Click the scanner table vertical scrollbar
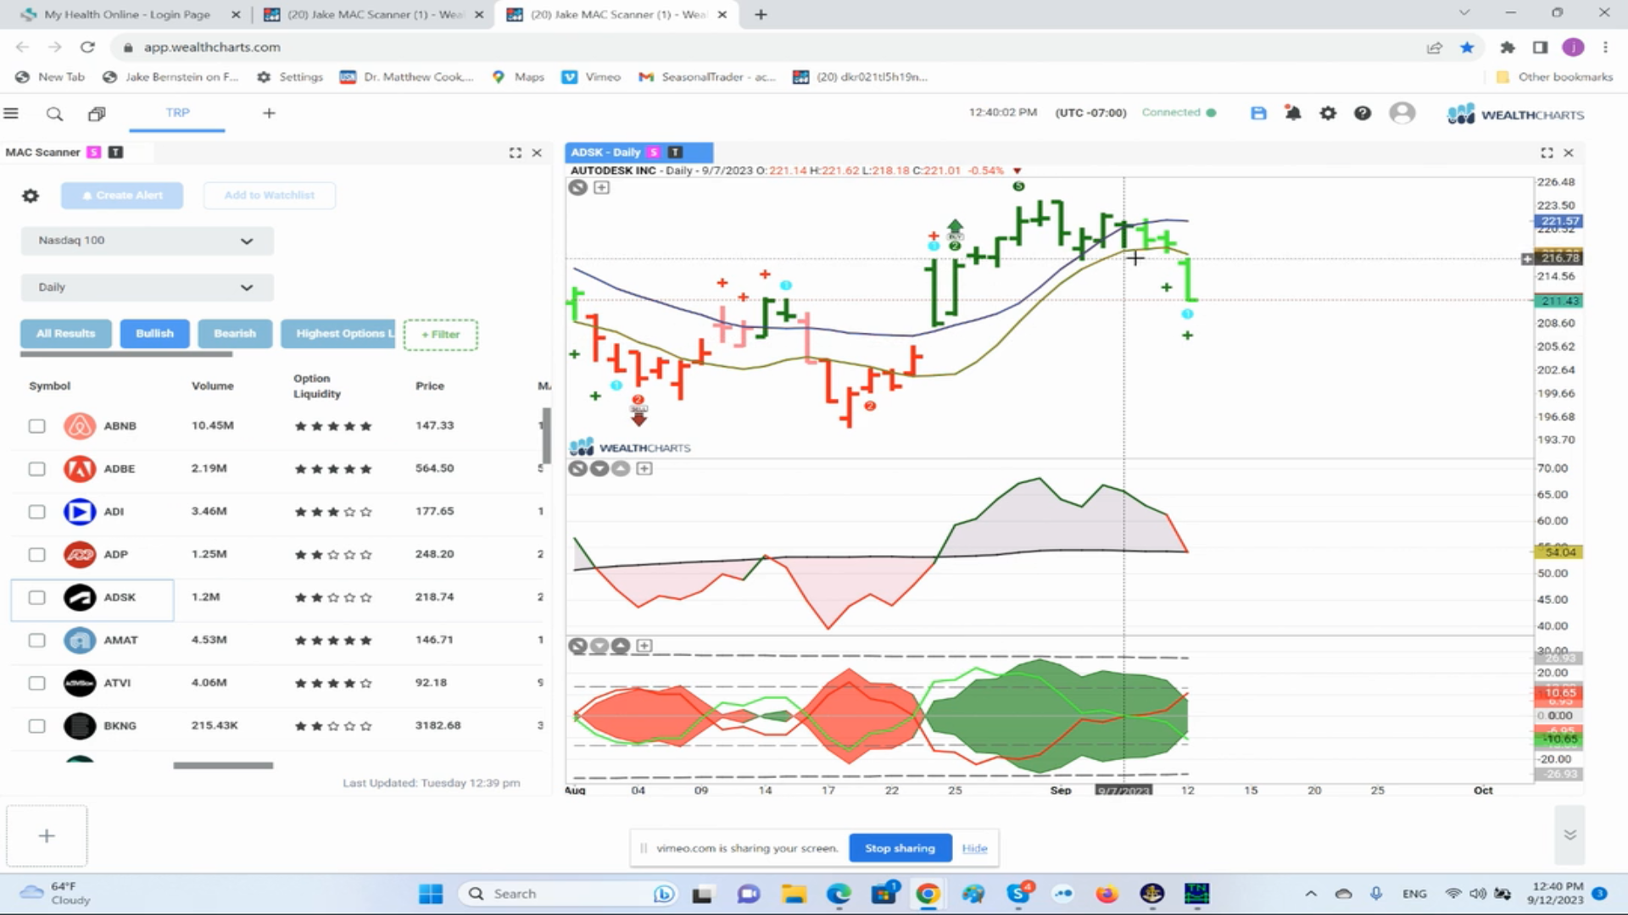The height and width of the screenshot is (915, 1628). coord(546,435)
